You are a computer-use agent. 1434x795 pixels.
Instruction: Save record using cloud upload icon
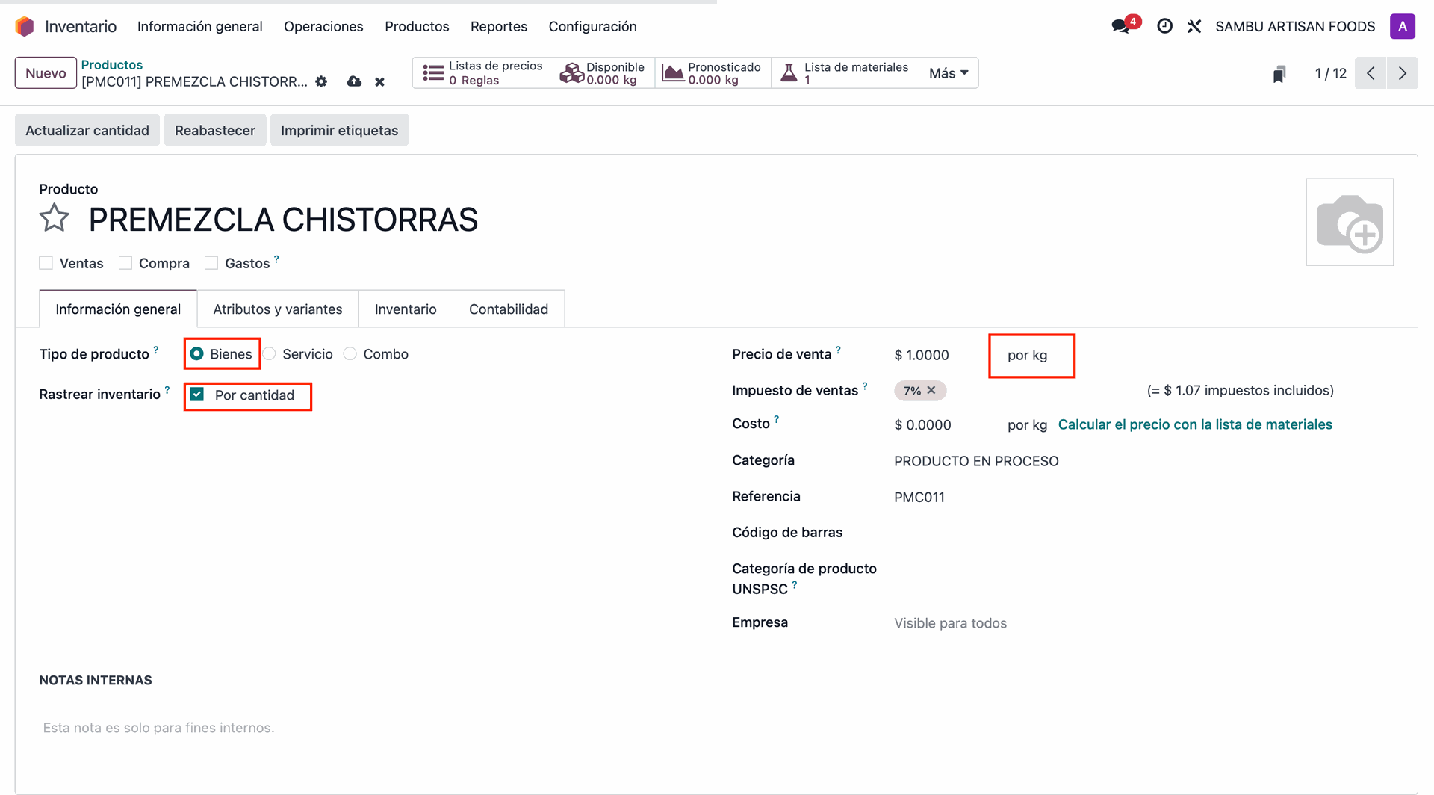click(x=354, y=81)
